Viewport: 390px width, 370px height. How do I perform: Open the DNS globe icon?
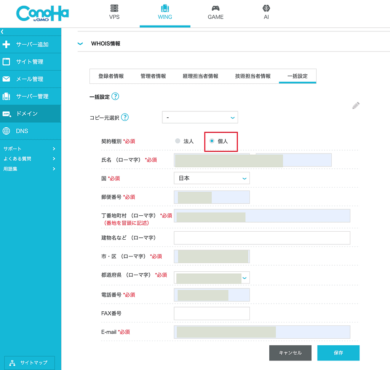pyautogui.click(x=6, y=131)
